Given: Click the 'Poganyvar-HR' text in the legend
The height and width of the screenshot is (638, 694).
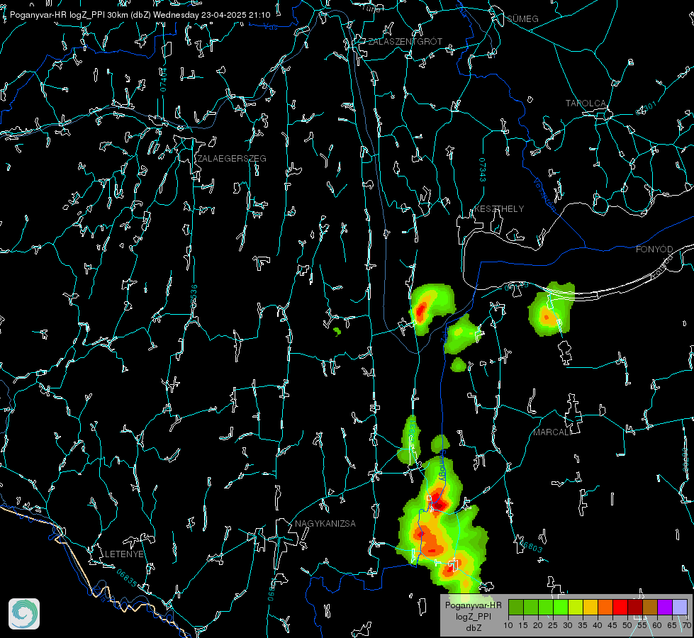Looking at the screenshot, I should pyautogui.click(x=473, y=605).
